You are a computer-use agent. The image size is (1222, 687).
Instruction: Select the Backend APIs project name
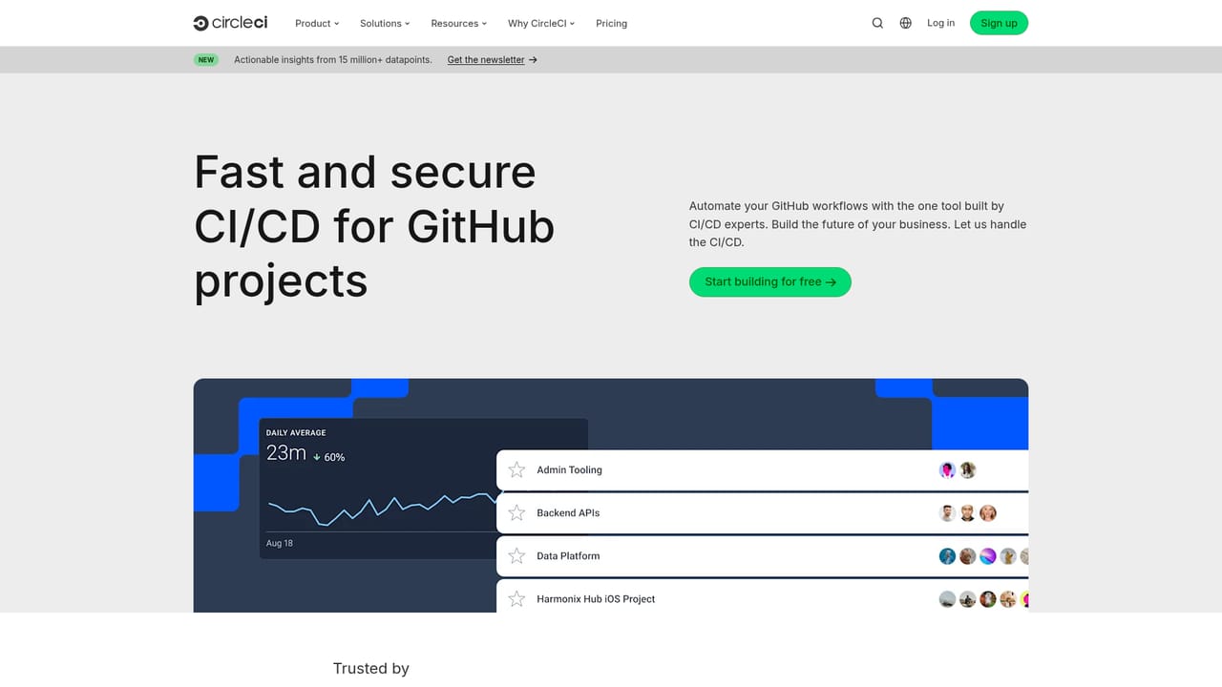click(568, 512)
